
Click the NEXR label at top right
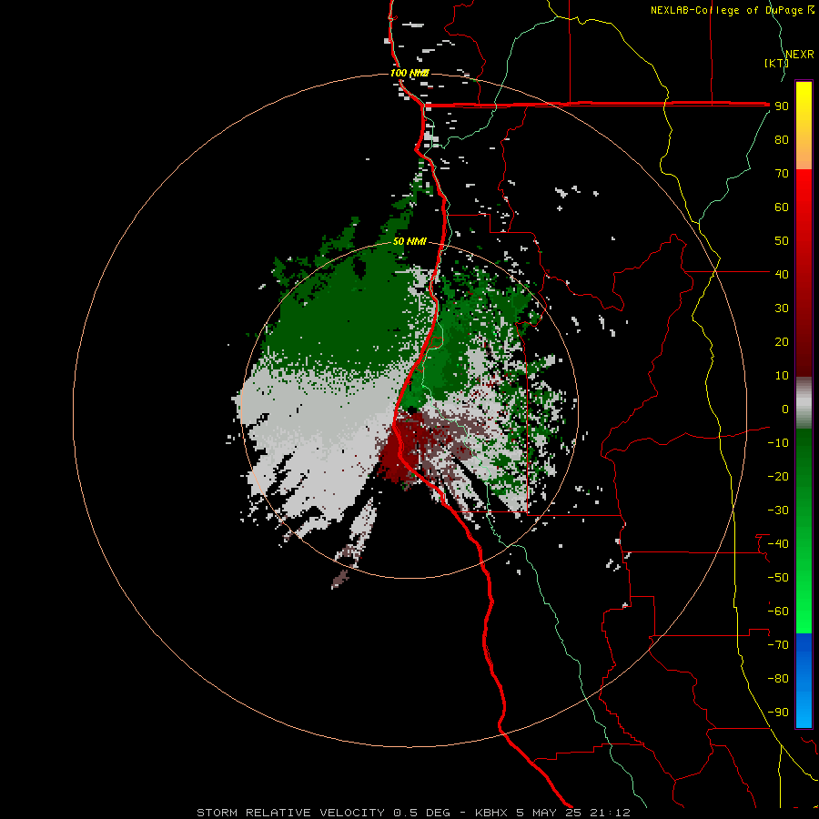(x=800, y=55)
